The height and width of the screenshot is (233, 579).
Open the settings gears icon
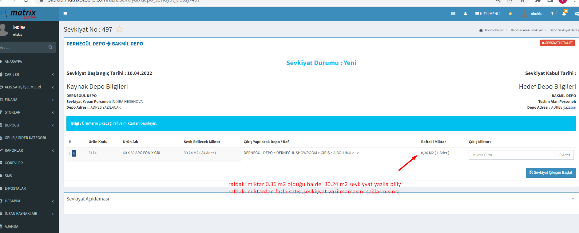point(576,14)
